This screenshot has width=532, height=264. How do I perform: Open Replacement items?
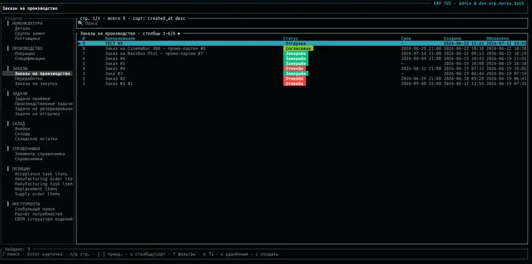(36, 189)
